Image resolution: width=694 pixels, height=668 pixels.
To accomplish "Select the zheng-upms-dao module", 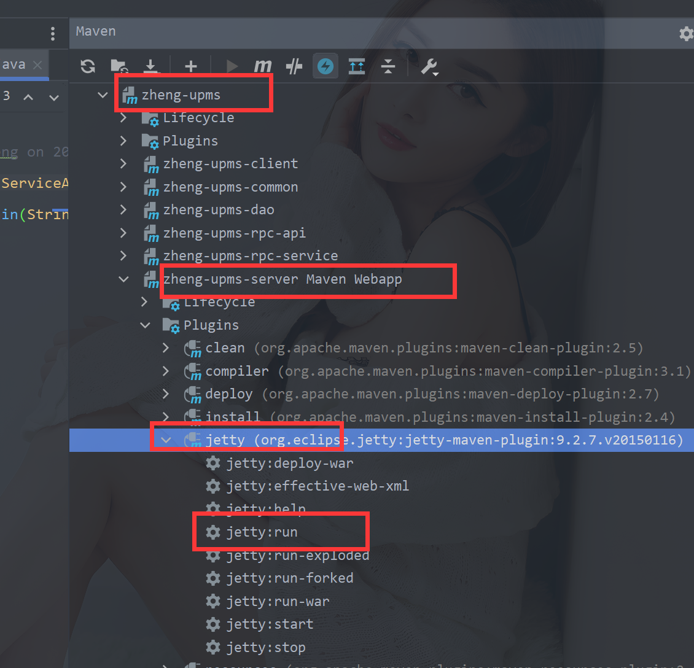I will point(218,210).
